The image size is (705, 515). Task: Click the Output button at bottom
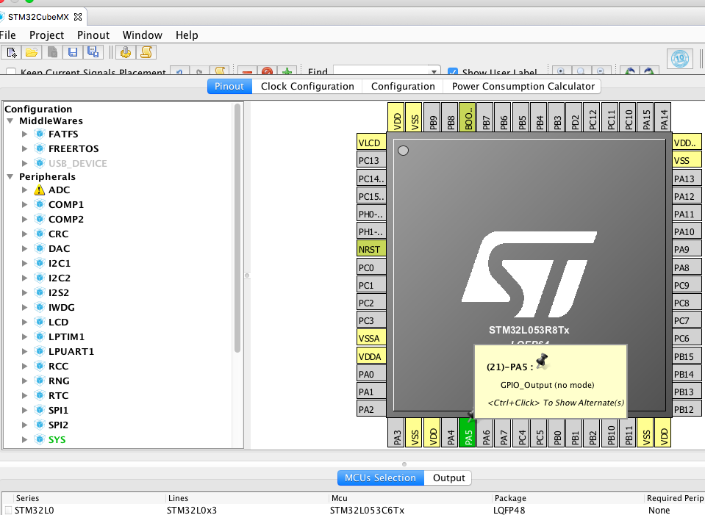(x=448, y=478)
